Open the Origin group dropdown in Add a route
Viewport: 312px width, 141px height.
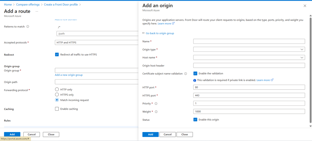[x=97, y=70]
